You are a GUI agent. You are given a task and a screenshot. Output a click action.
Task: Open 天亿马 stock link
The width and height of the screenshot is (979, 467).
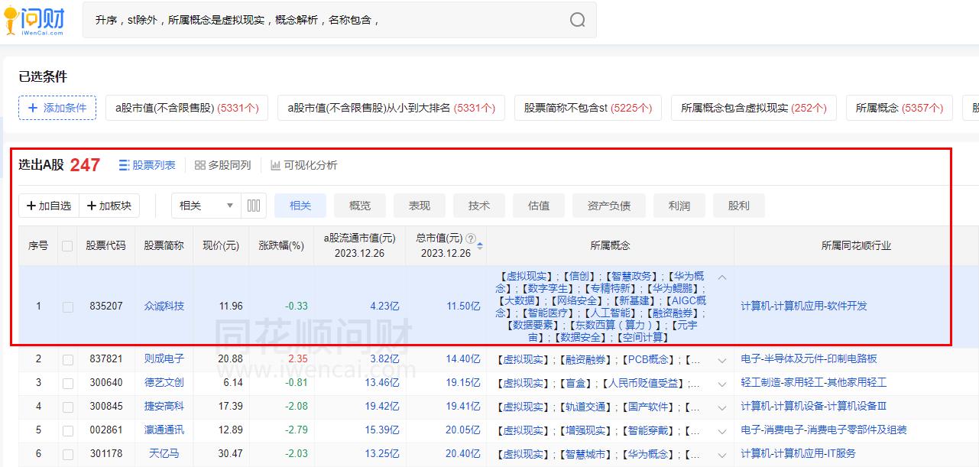164,454
